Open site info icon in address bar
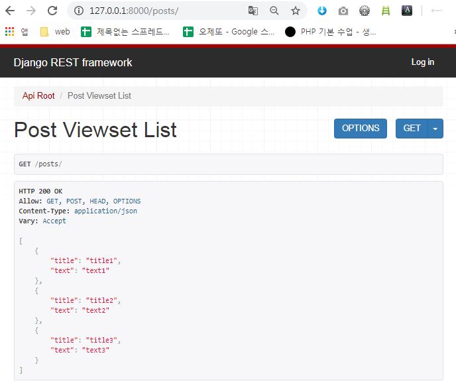This screenshot has width=456, height=383. [x=78, y=11]
